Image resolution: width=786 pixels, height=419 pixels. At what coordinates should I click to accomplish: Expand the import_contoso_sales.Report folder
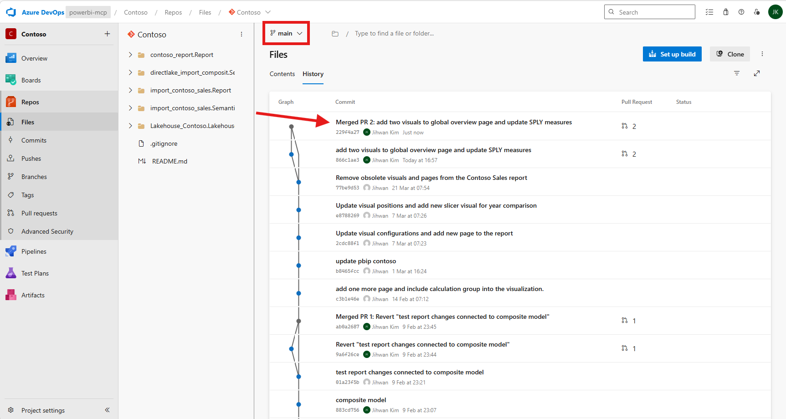tap(130, 90)
